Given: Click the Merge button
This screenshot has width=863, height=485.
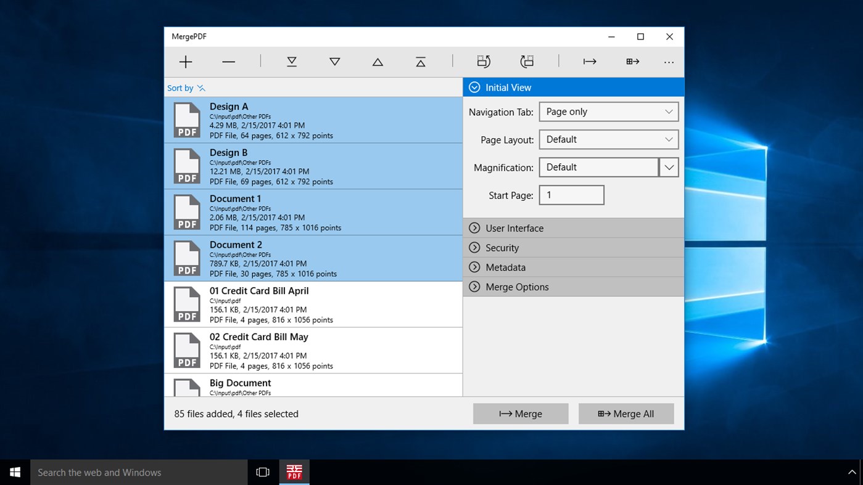Looking at the screenshot, I should (520, 414).
